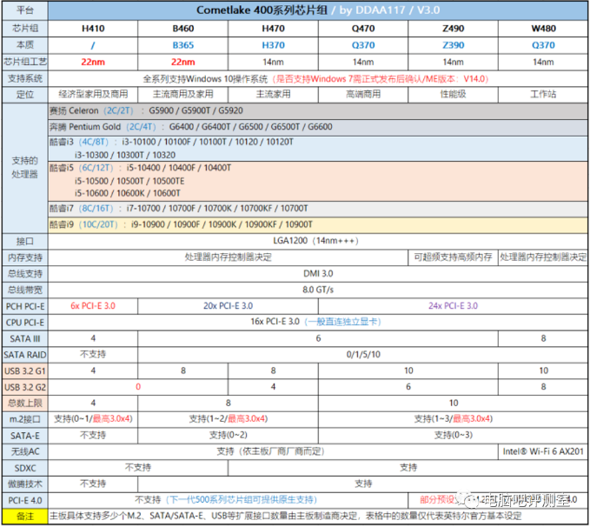
Task: Select the 工作站 cell
Action: click(x=543, y=94)
